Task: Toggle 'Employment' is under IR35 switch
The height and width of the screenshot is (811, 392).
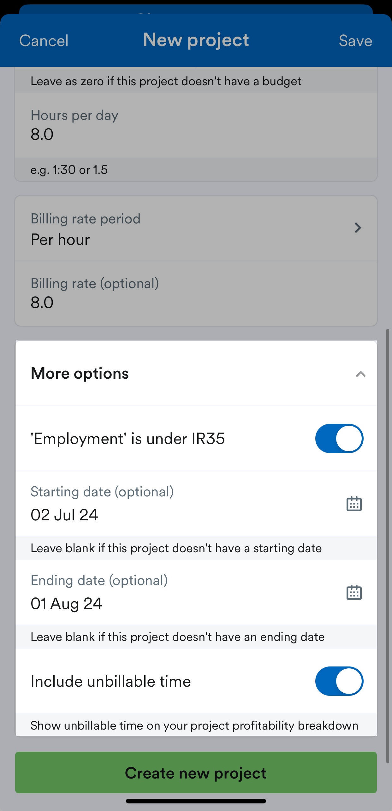Action: (339, 438)
